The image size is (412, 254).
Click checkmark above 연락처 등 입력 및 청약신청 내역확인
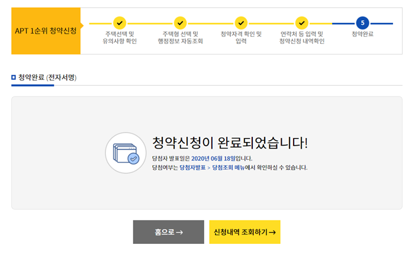pos(302,23)
